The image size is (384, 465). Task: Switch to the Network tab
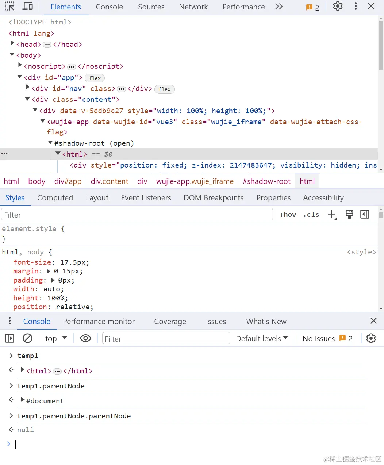[x=193, y=7]
